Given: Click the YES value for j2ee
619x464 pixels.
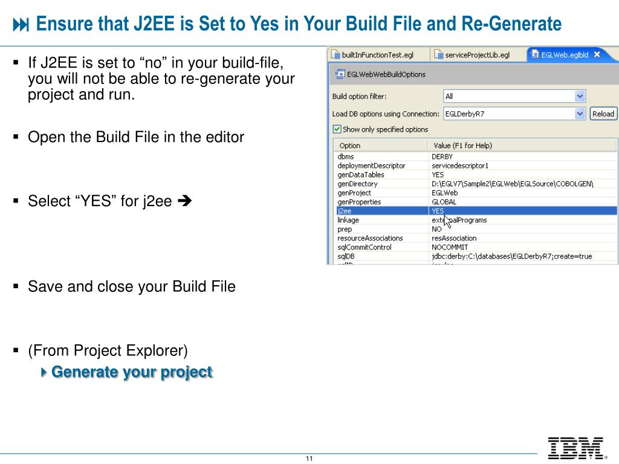Looking at the screenshot, I should 438,211.
